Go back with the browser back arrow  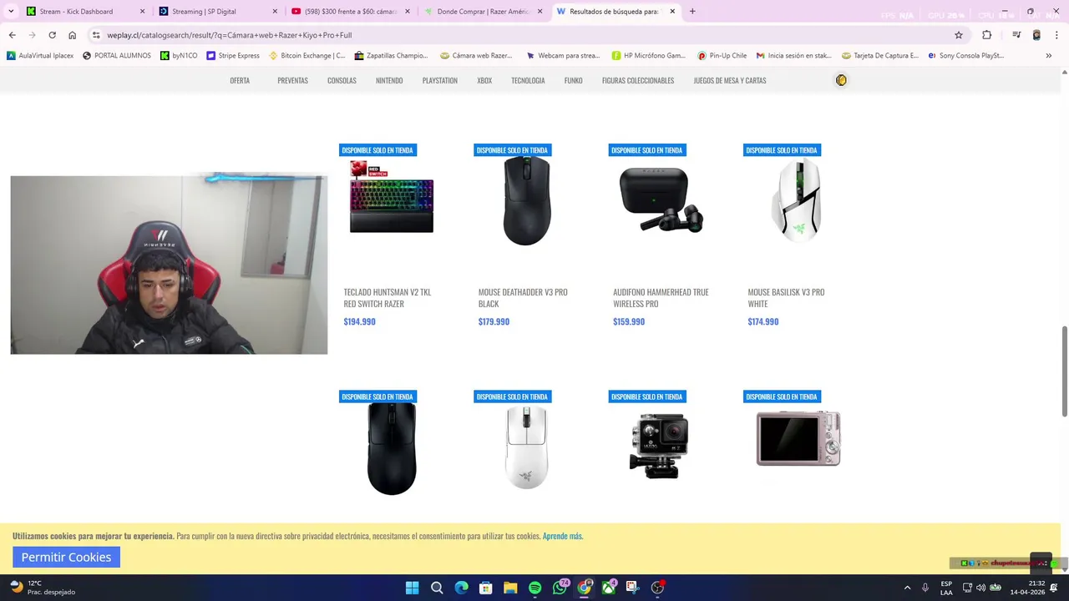(x=12, y=35)
